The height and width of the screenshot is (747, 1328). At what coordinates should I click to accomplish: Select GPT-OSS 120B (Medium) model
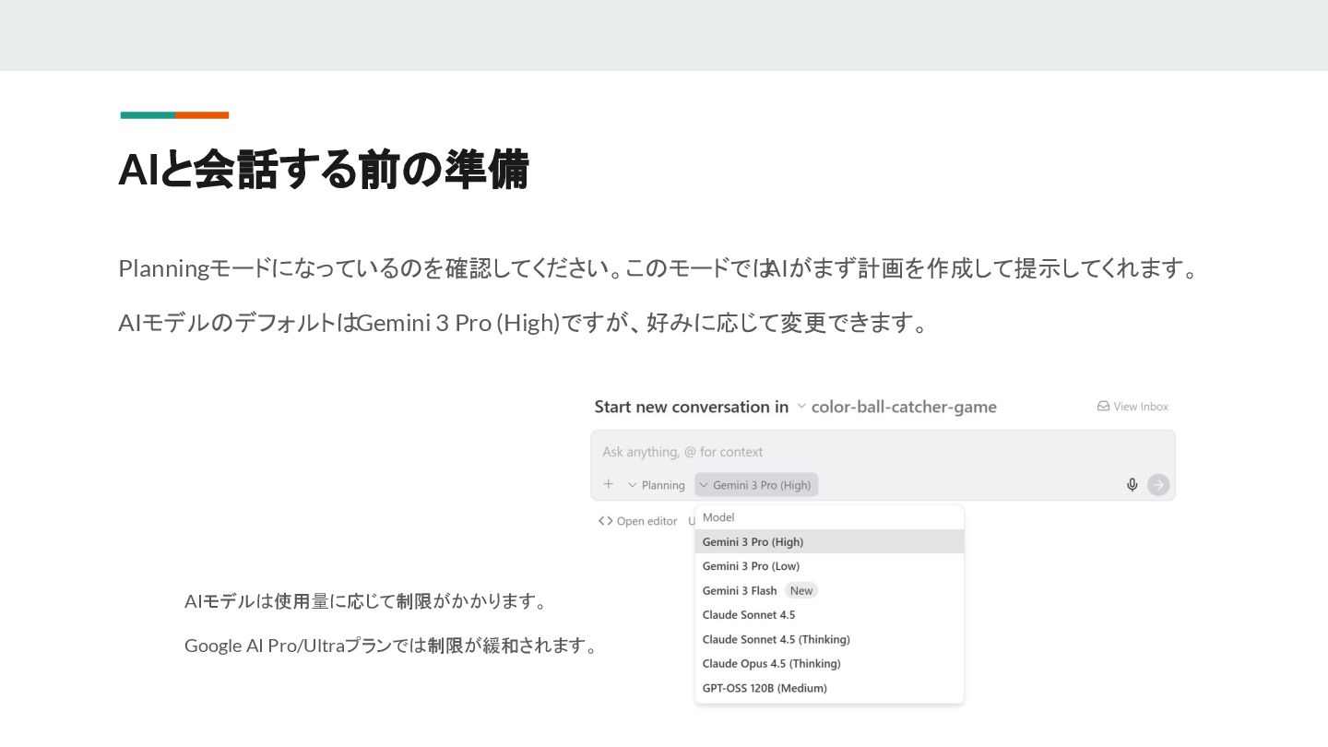click(829, 688)
